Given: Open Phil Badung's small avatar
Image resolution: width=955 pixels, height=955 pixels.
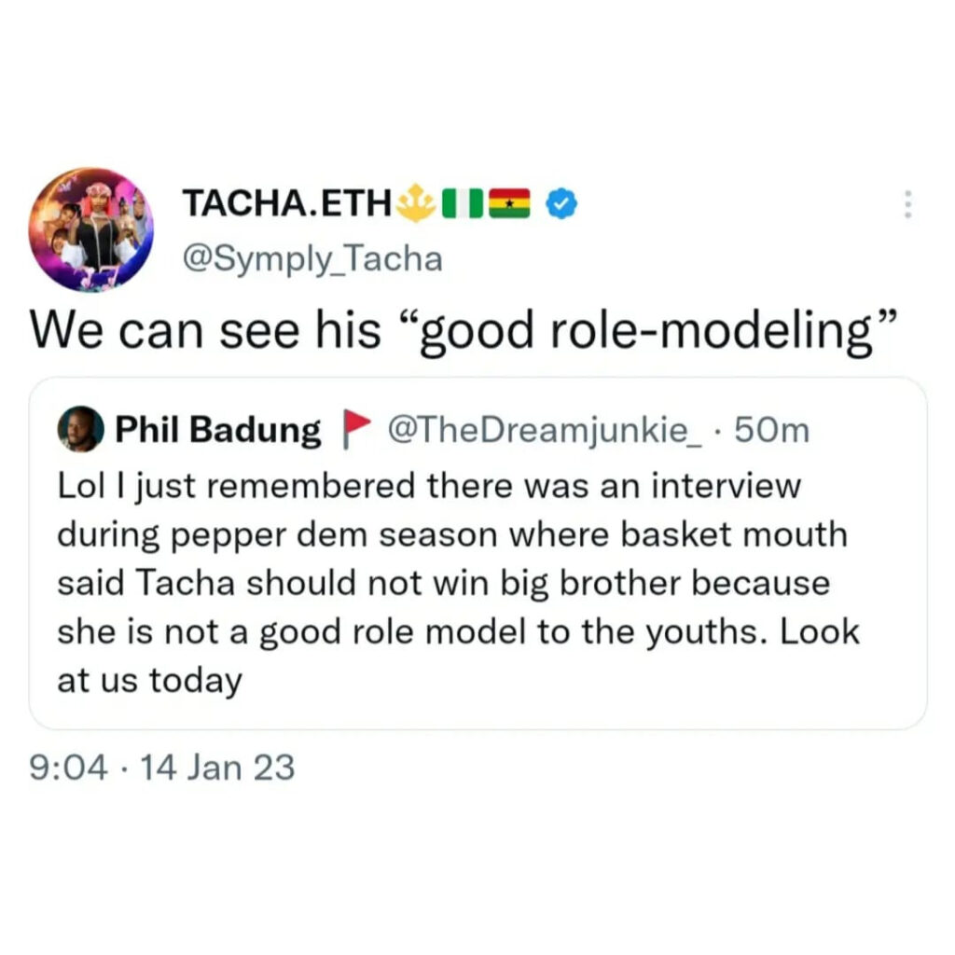Looking at the screenshot, I should (x=80, y=430).
